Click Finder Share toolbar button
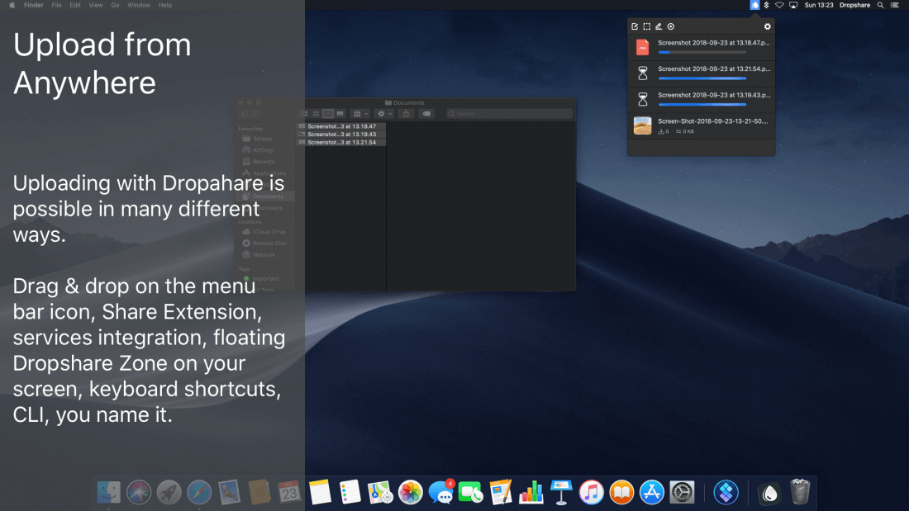The image size is (909, 511). click(407, 114)
